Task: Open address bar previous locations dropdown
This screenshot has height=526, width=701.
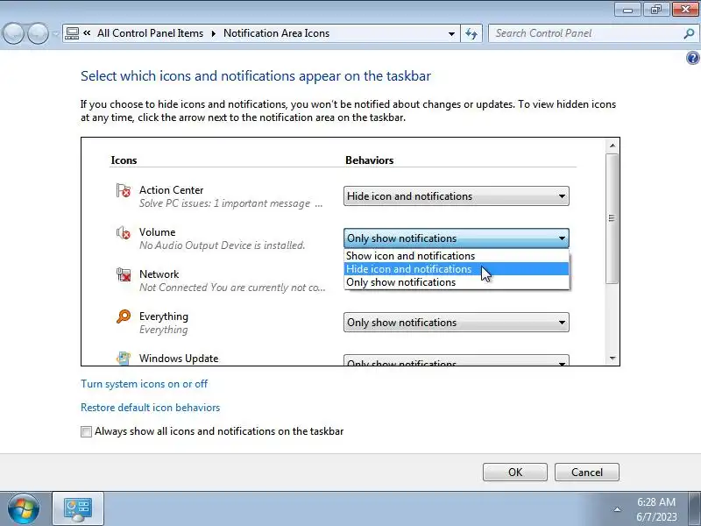Action: 451,33
